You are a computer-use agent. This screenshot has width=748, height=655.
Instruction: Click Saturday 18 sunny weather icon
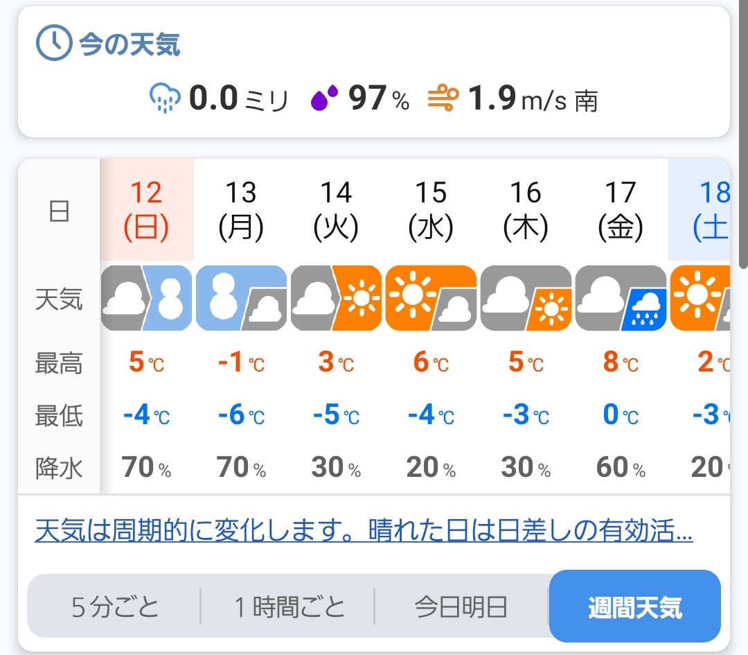pos(700,298)
